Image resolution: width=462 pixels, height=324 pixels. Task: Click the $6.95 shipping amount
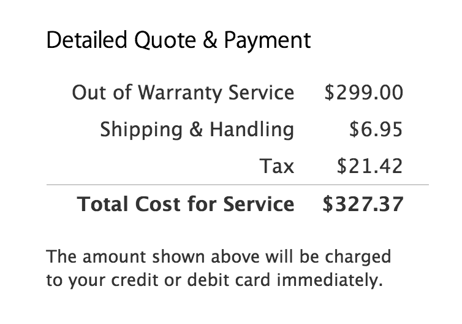click(x=376, y=129)
